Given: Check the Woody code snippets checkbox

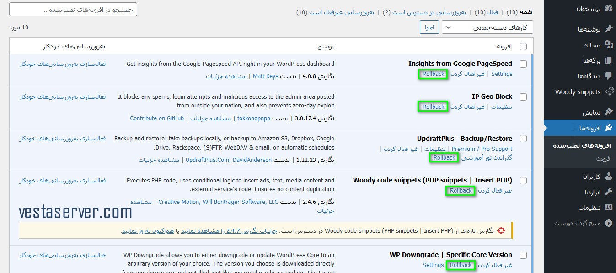Looking at the screenshot, I should click(523, 181).
